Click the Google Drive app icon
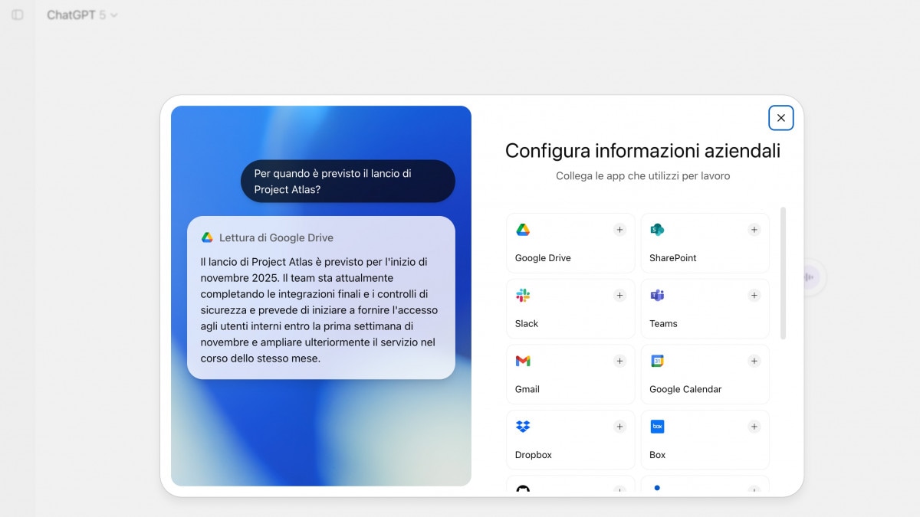This screenshot has width=920, height=517. click(523, 230)
